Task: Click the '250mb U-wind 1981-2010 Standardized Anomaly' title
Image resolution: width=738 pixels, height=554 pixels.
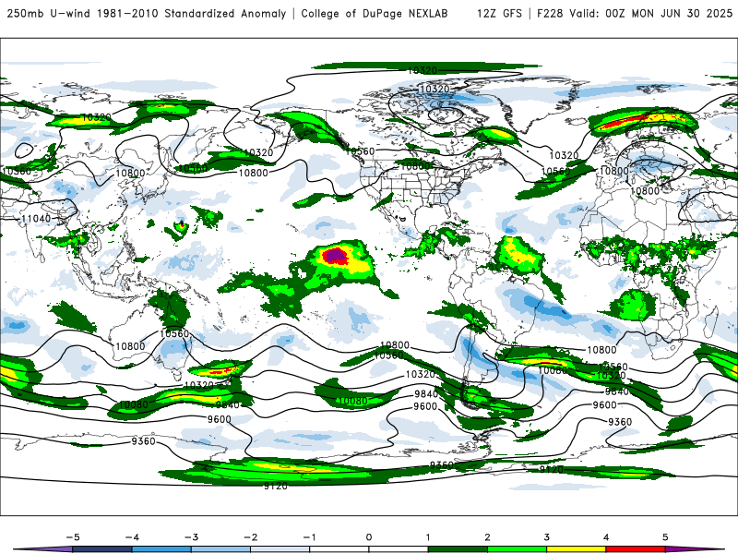Action: tap(147, 14)
